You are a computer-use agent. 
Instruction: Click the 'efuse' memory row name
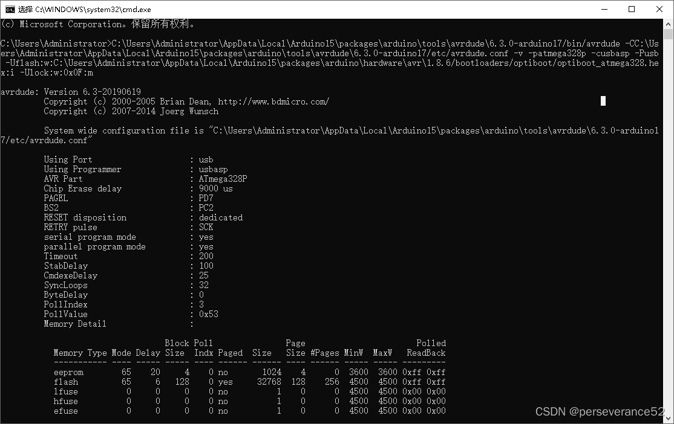[66, 411]
